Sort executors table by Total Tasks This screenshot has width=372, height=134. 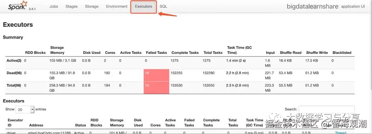233,122
